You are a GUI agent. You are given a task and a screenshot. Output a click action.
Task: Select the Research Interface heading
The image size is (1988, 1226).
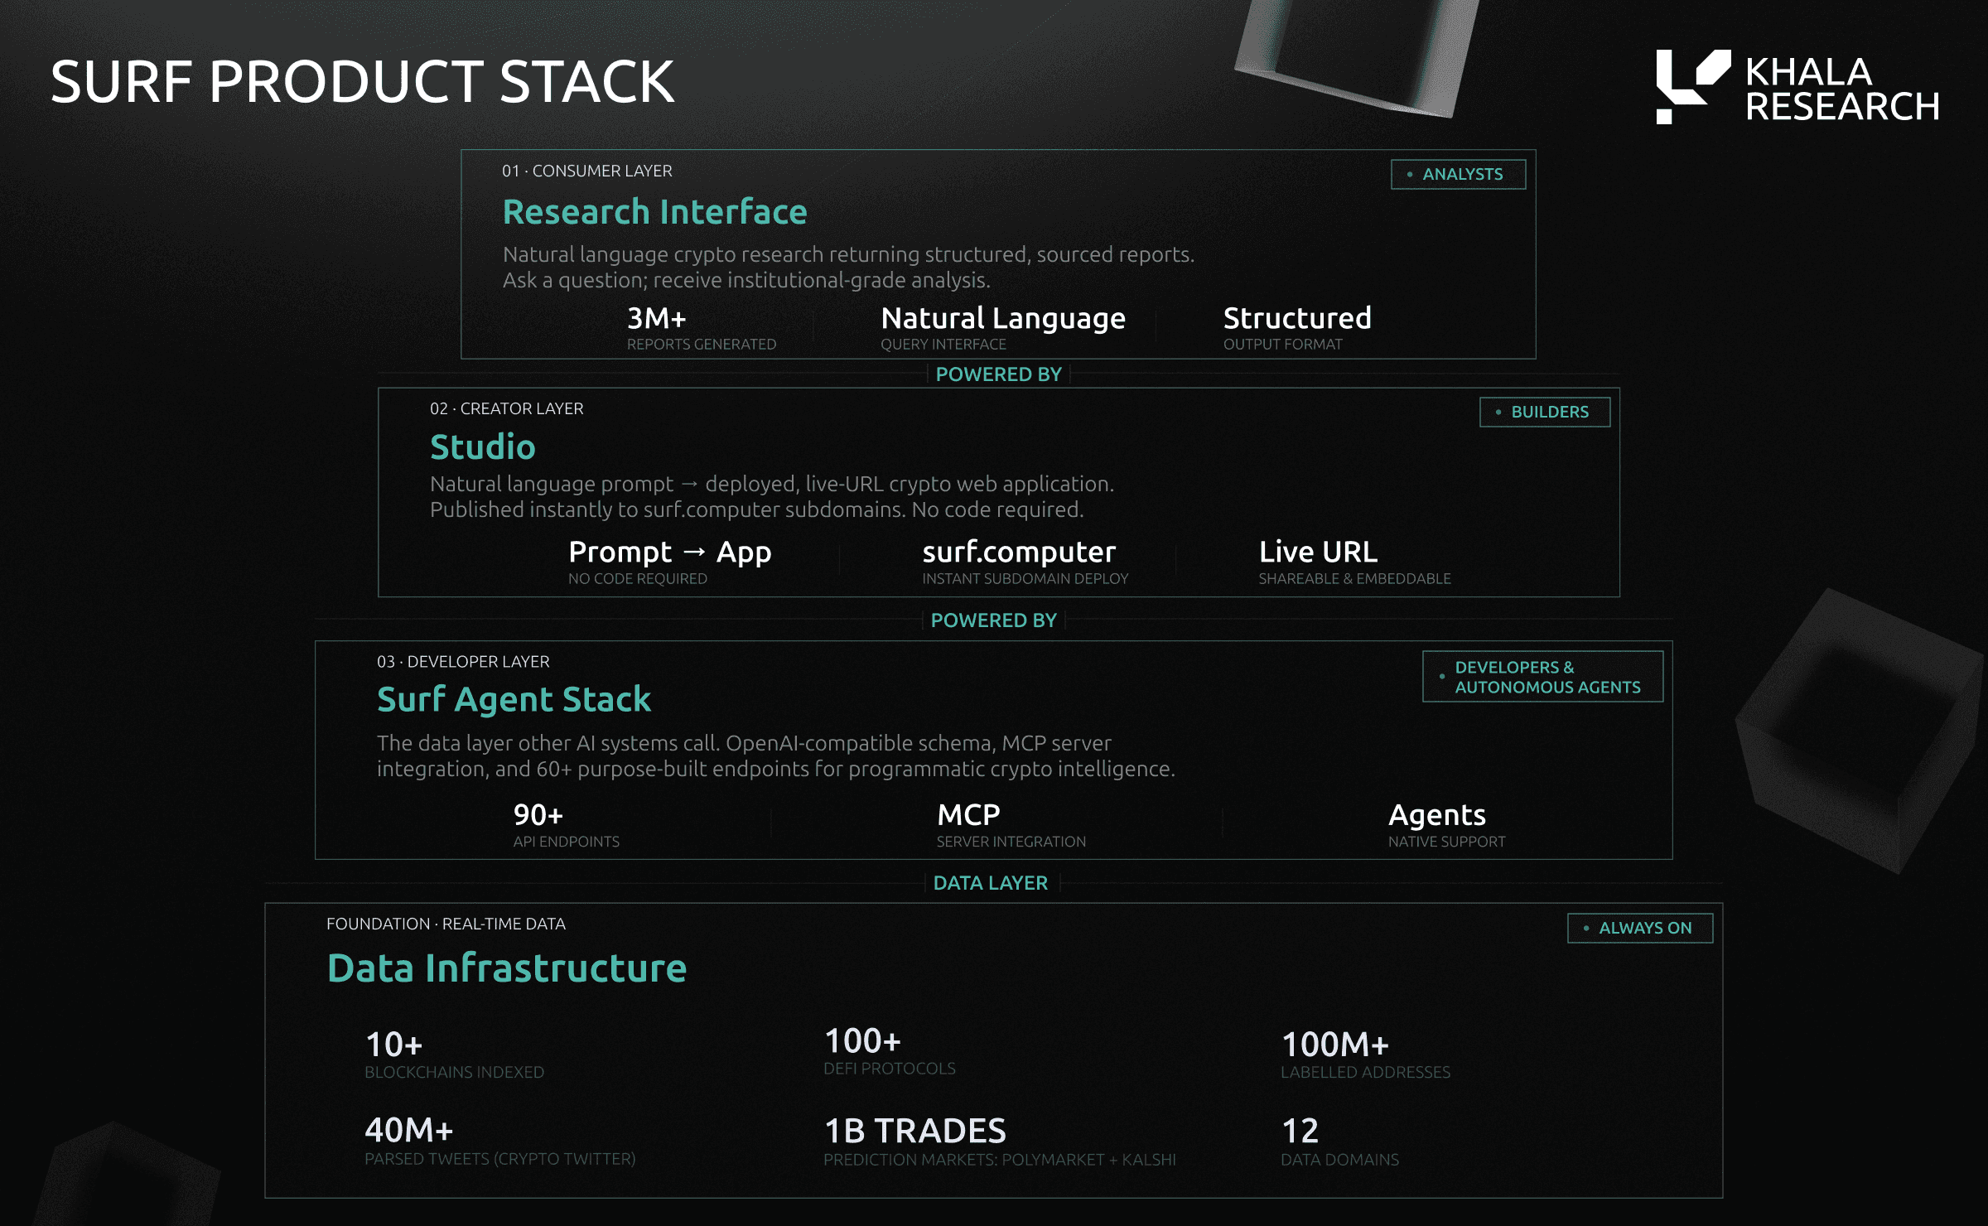tap(654, 212)
